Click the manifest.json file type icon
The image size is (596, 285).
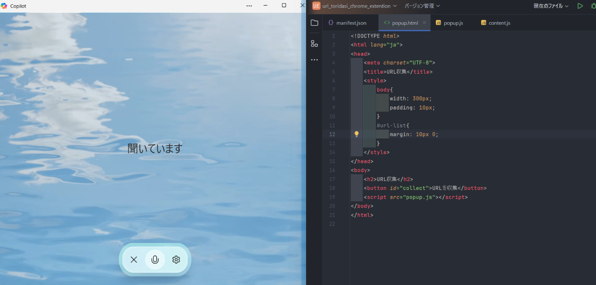331,23
